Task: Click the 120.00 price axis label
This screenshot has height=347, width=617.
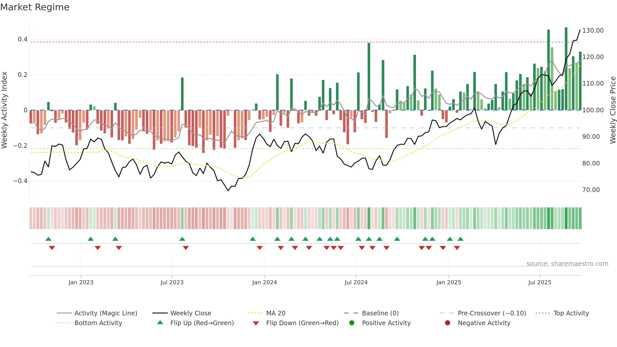Action: (593, 57)
